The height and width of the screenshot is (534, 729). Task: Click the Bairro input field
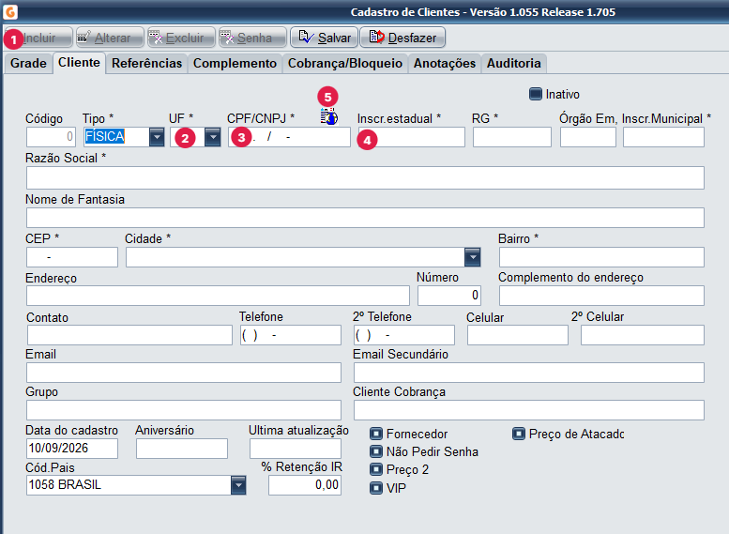point(601,257)
